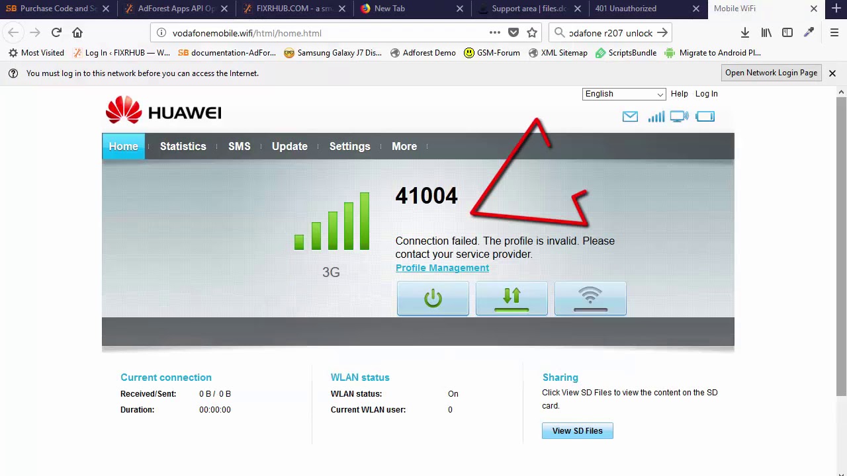The image size is (847, 476).
Task: Switch to the Support area tab
Action: [x=529, y=9]
